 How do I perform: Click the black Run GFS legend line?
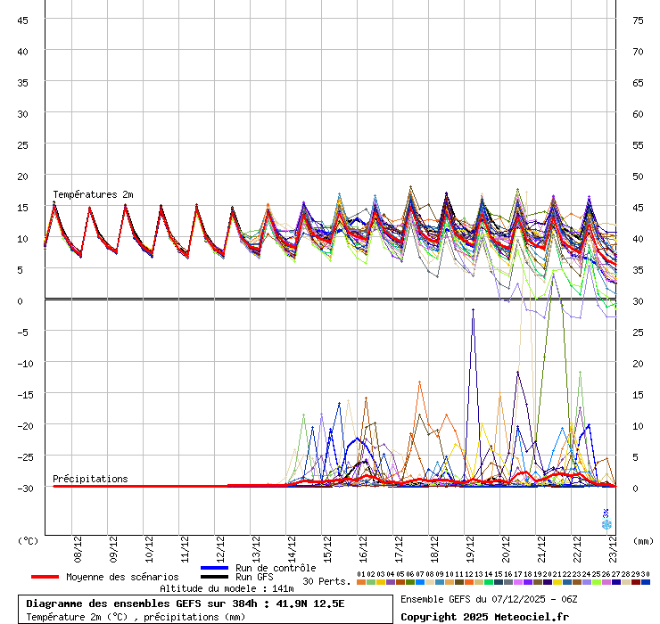coord(215,577)
